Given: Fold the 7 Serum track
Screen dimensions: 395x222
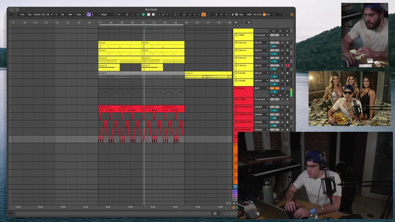Looking at the screenshot, I should [236, 65].
